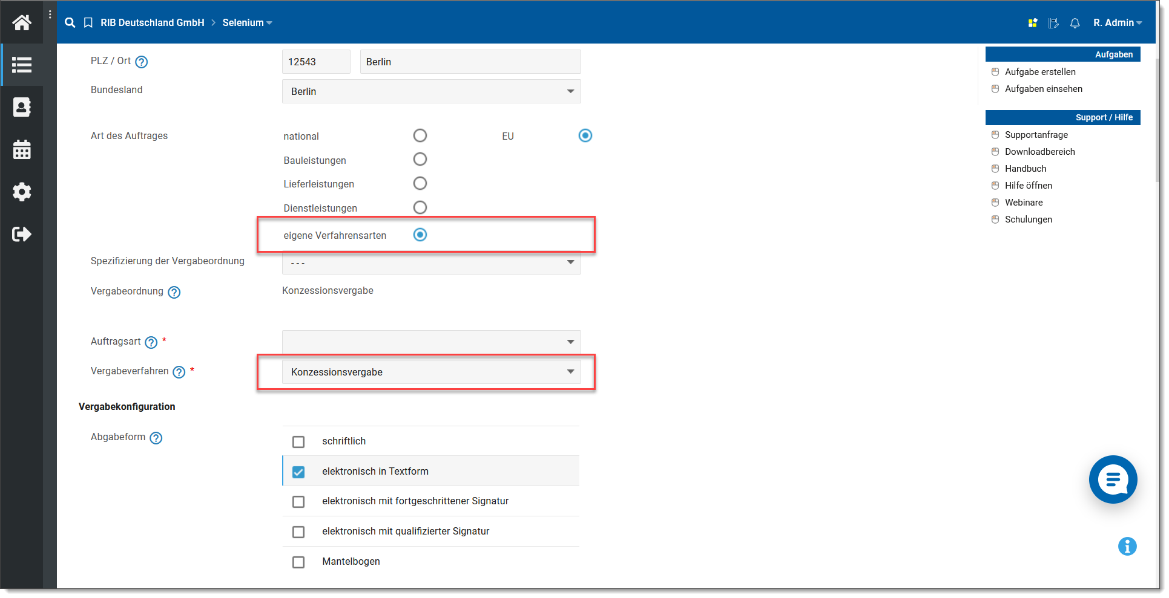Check elektronisch mit qualifizierter Signatur
This screenshot has width=1169, height=598.
coord(298,532)
